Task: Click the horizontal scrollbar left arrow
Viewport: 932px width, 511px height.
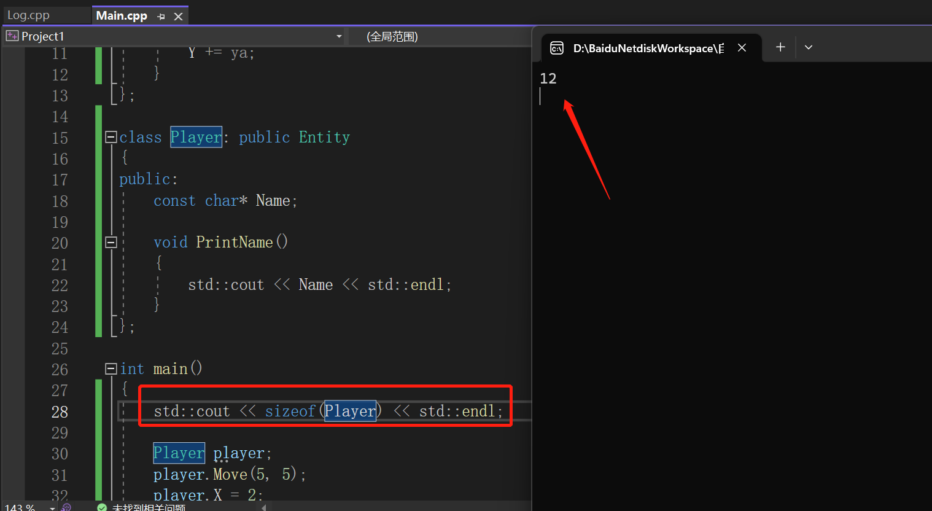Action: pyautogui.click(x=264, y=507)
